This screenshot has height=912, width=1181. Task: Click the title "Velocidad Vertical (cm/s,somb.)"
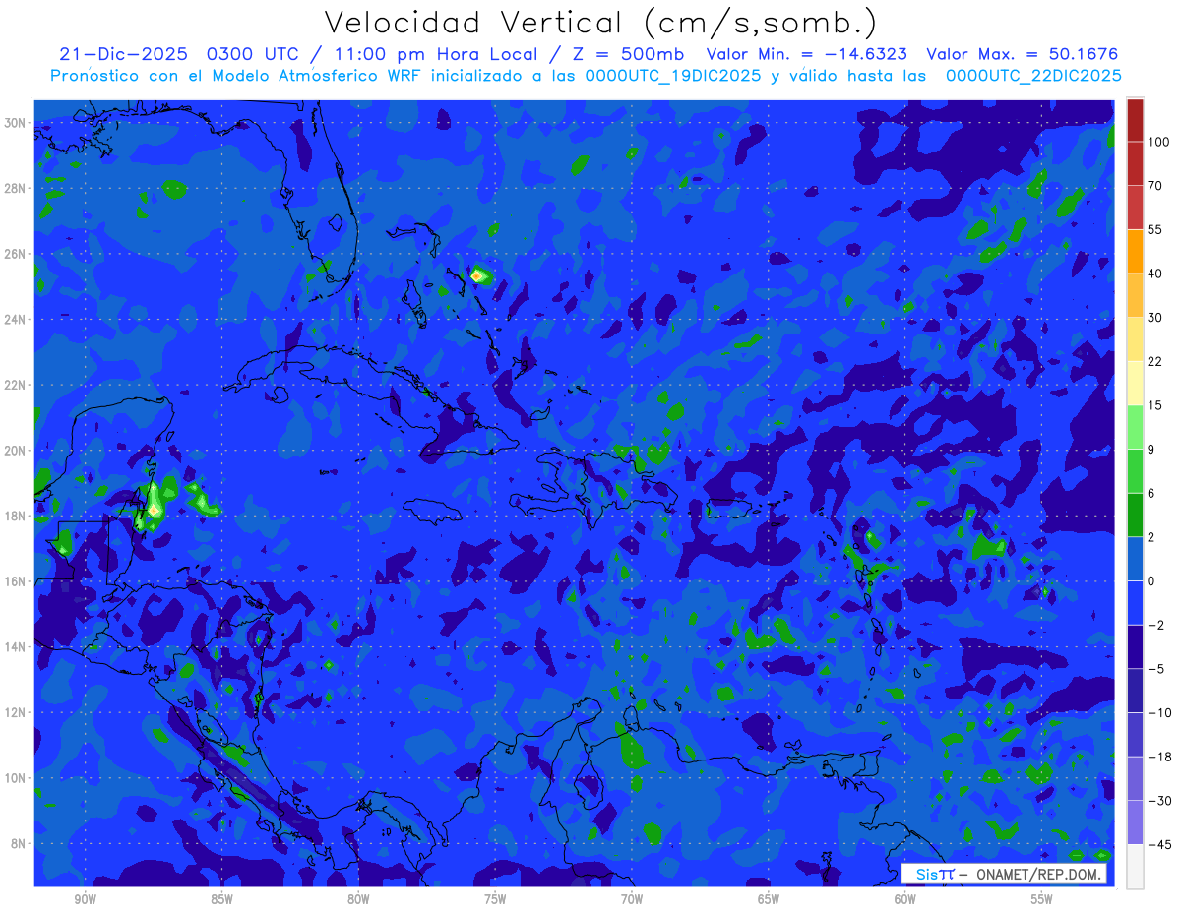click(600, 23)
